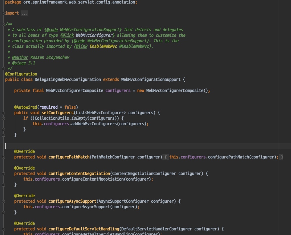
Task: Click the WebMvcConfigurer Javadoc link in comment
Action: click(94, 35)
